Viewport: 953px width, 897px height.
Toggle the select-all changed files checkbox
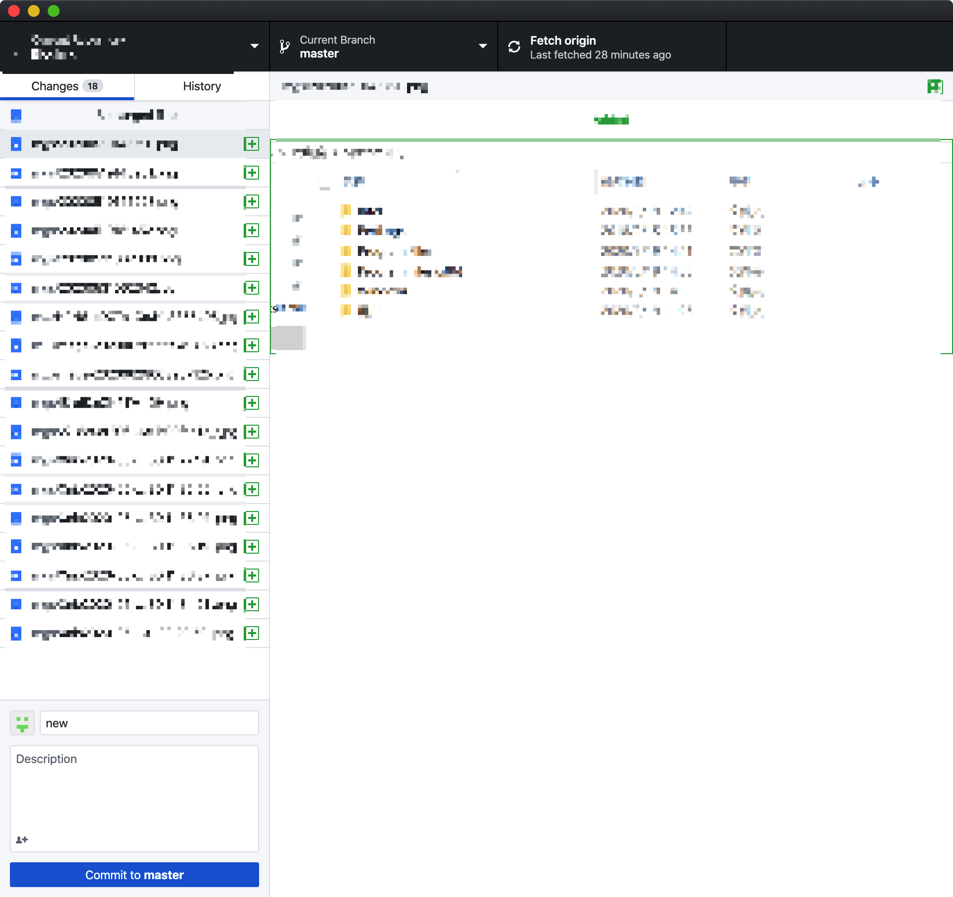[16, 116]
